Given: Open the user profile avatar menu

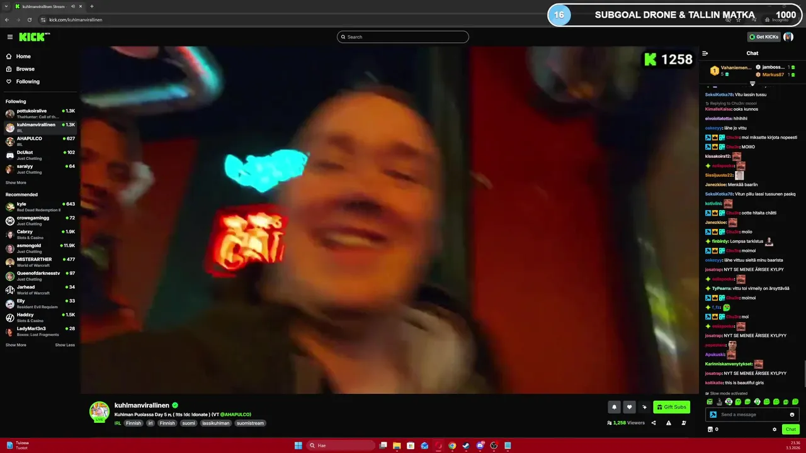Looking at the screenshot, I should tap(788, 37).
